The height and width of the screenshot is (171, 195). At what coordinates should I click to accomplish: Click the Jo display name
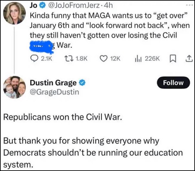(x=34, y=5)
